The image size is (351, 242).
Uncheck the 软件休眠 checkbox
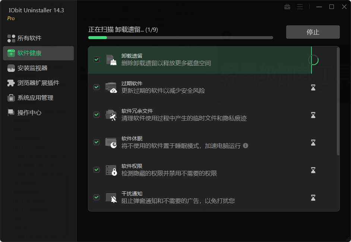coord(97,142)
